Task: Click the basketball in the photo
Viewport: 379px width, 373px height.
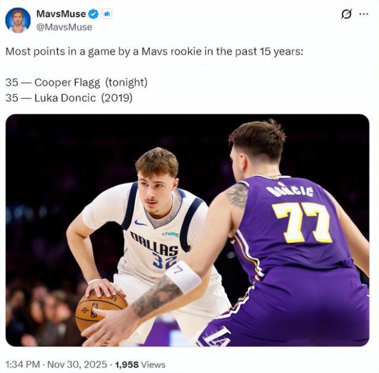Action: [x=101, y=311]
